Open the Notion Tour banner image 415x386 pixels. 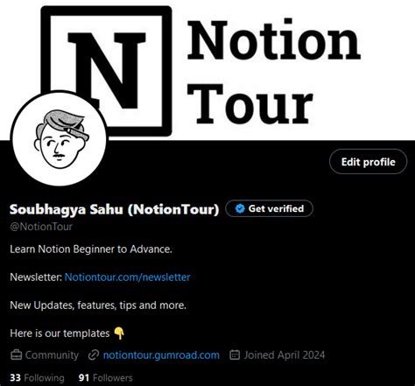point(207,70)
